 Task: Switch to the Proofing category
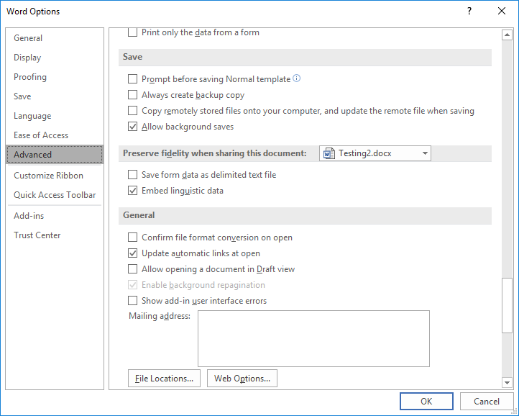tap(30, 77)
